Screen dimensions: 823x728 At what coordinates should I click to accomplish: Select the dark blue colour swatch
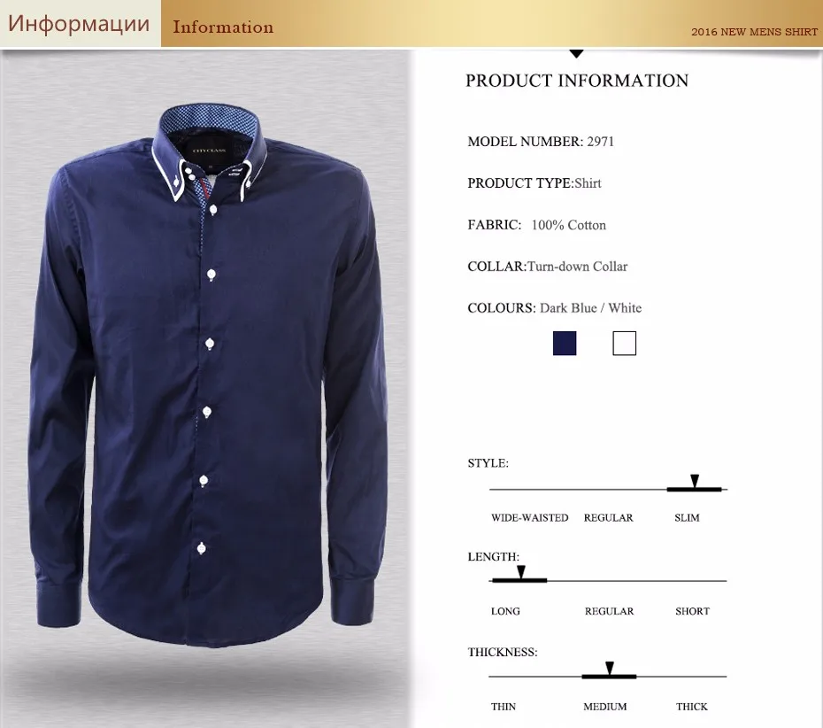565,343
